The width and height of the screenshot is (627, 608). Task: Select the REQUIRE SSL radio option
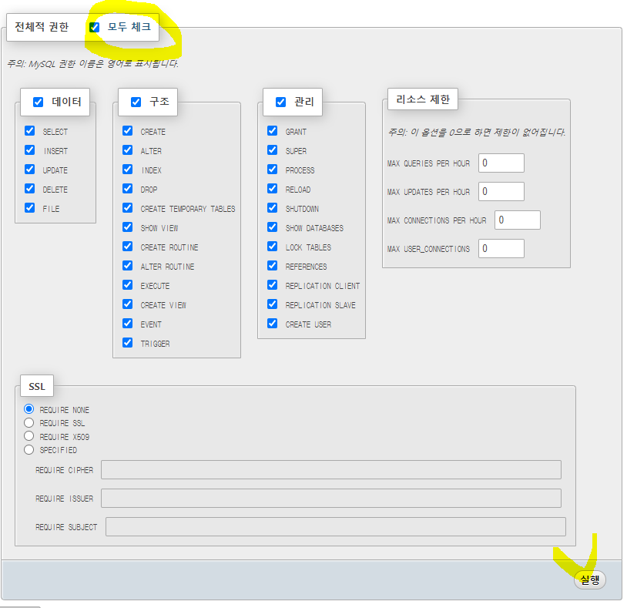click(28, 422)
